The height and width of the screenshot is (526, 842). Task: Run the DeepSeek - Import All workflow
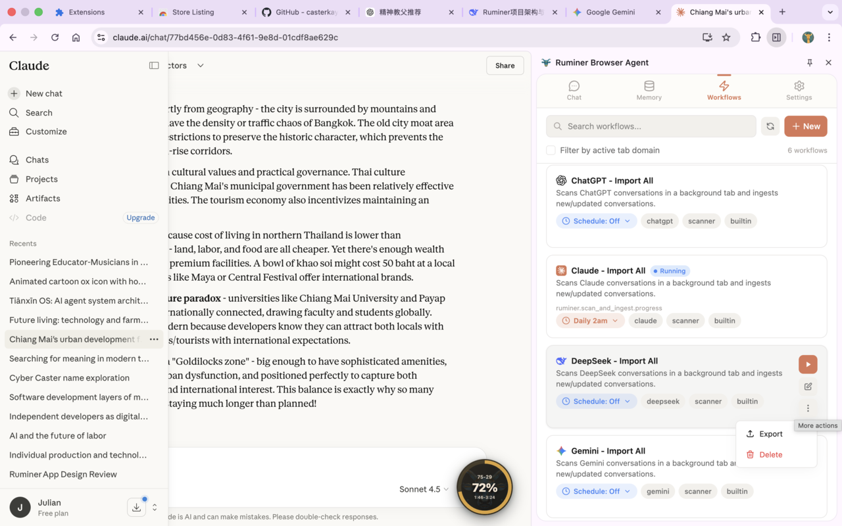coord(808,364)
